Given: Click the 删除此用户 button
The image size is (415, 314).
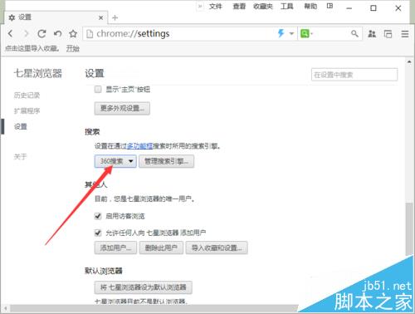Looking at the screenshot, I should (x=161, y=248).
